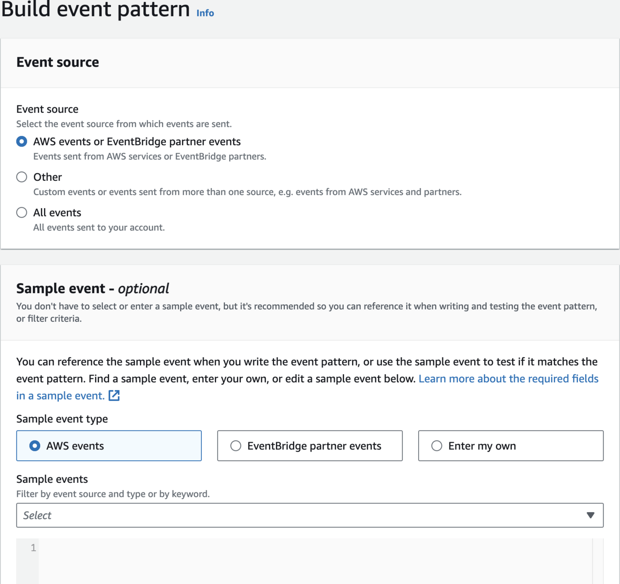Click 'Events sent from AWS services' description
620x584 pixels.
(x=150, y=157)
